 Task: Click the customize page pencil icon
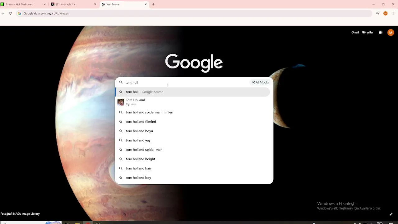click(391, 214)
